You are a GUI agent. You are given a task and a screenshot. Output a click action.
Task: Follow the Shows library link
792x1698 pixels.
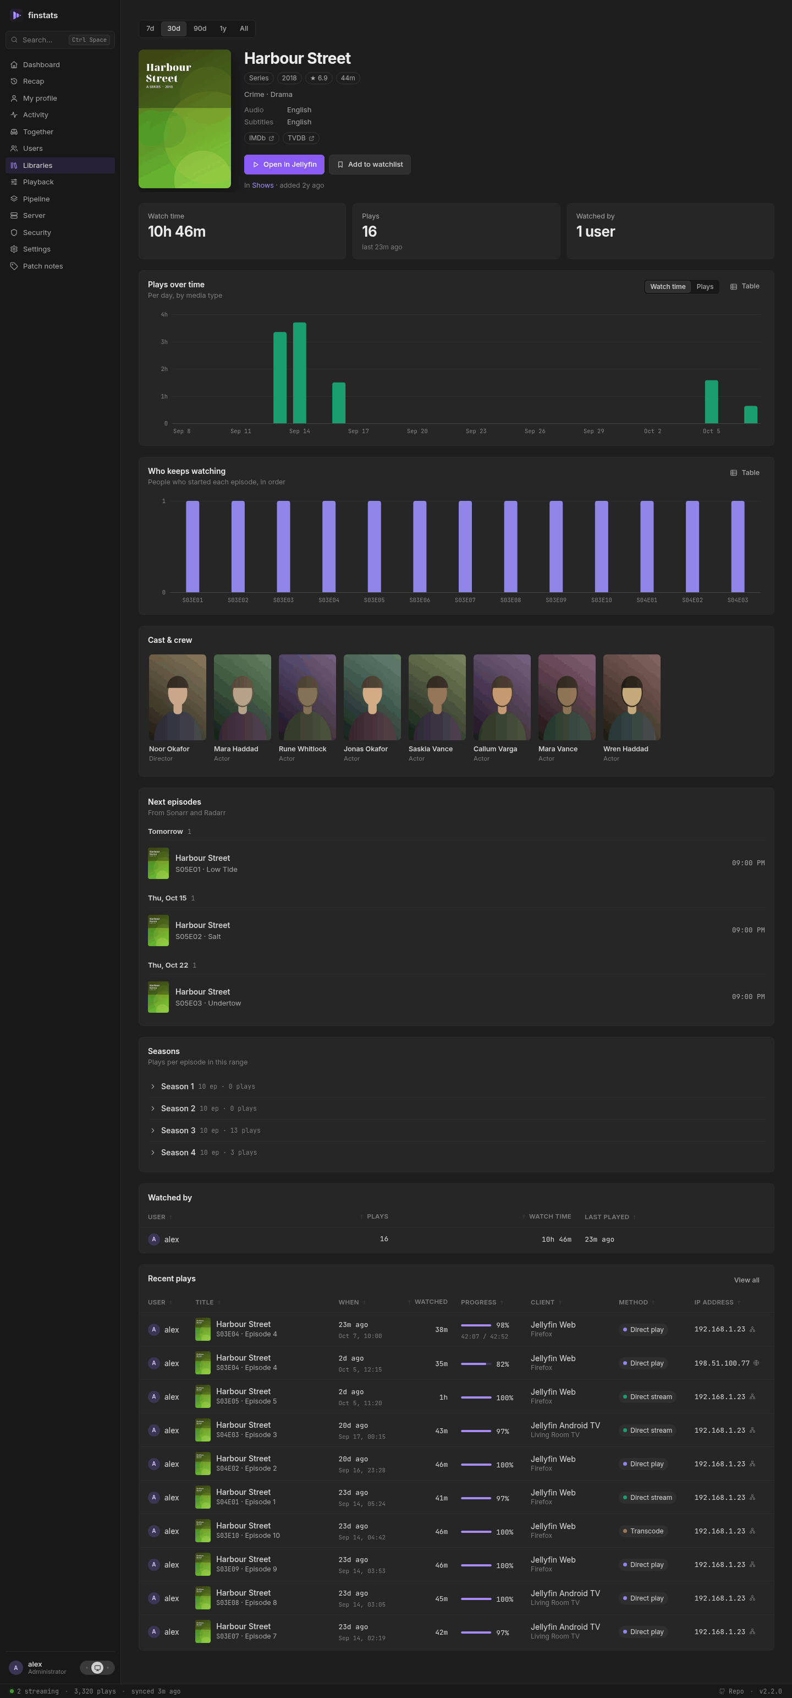tap(262, 185)
